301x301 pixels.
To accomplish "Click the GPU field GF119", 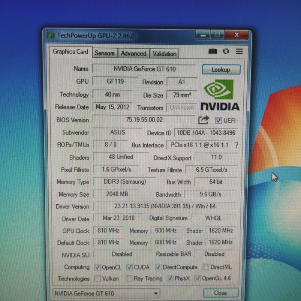I will tap(115, 81).
